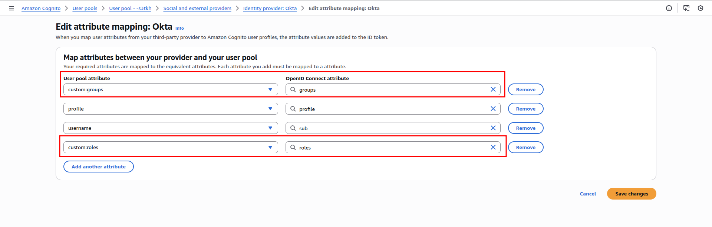Open the CloudShell-style tutorial icon in header
This screenshot has height=227, width=712.
686,8
